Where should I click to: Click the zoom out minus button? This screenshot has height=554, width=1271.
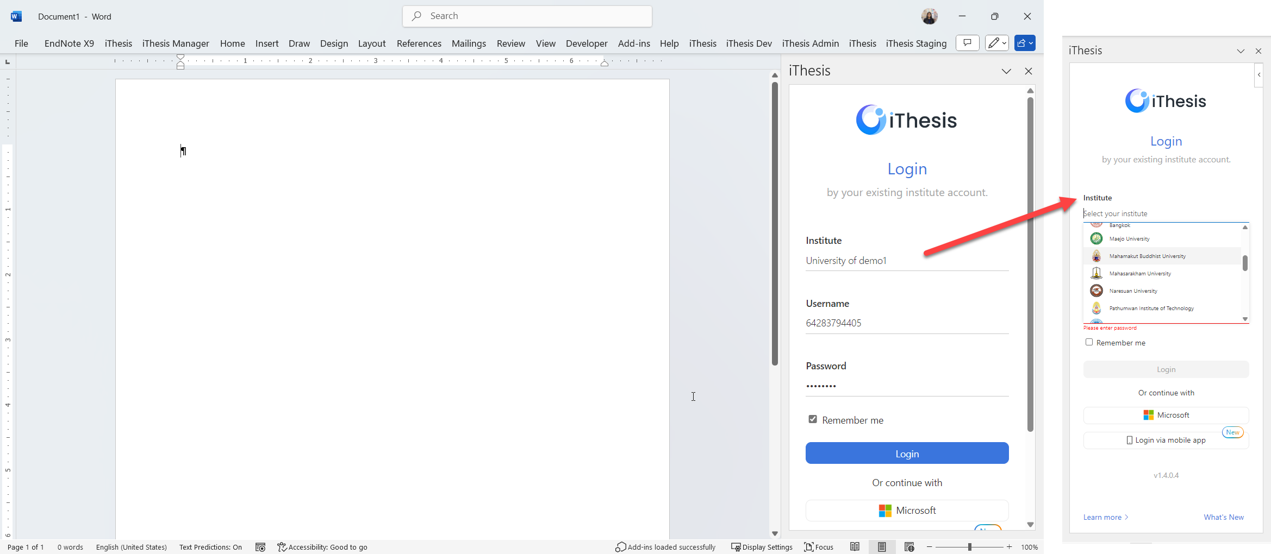point(930,547)
